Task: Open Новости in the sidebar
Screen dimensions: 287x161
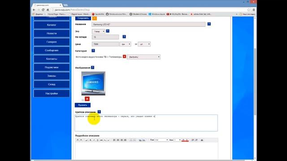Action: (x=52, y=34)
